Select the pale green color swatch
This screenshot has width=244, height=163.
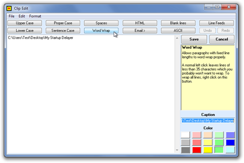[x=219, y=135]
